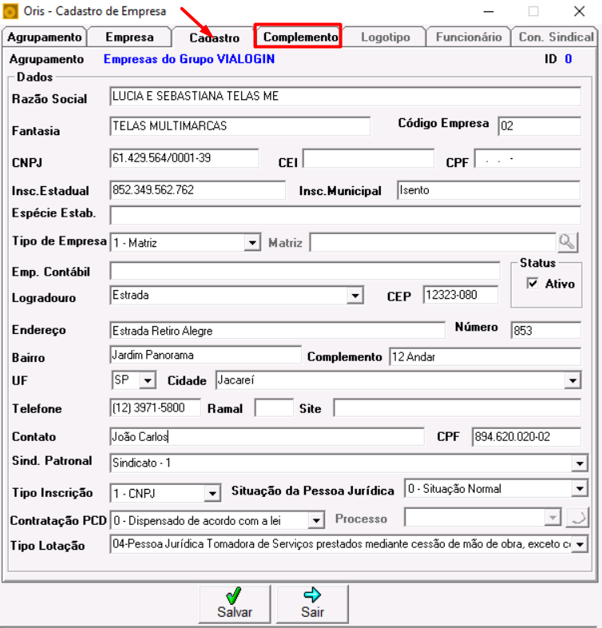
Task: Click the CEP input field
Action: [461, 295]
